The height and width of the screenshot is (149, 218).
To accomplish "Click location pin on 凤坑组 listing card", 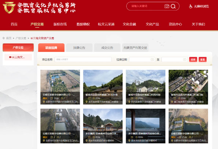I will (x=129, y=102).
